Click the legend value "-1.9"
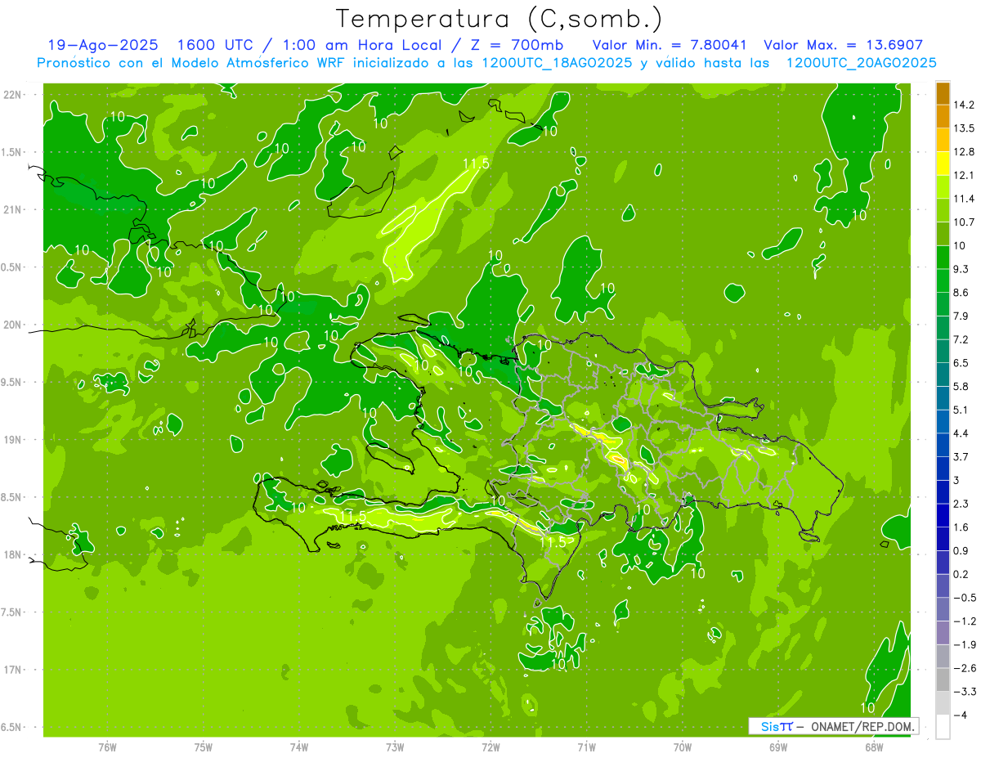 (964, 644)
